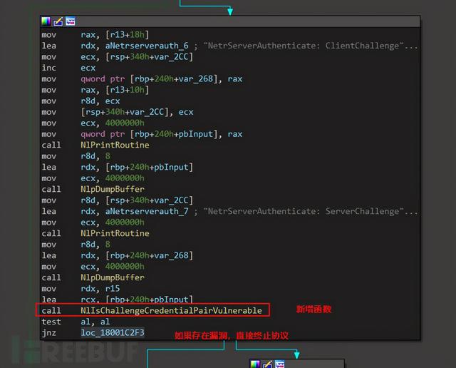Click the NlpDumpBuffer call just above 'mov rdx, r15'
This screenshot has width=456, height=368.
[x=113, y=277]
